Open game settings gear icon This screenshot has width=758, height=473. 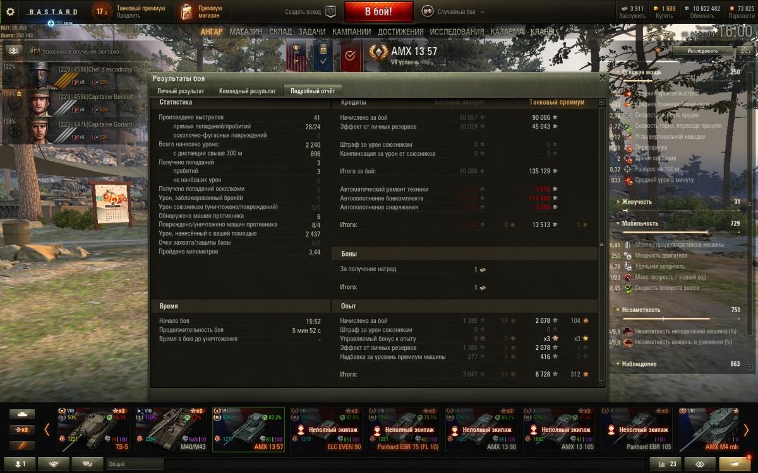click(10, 11)
